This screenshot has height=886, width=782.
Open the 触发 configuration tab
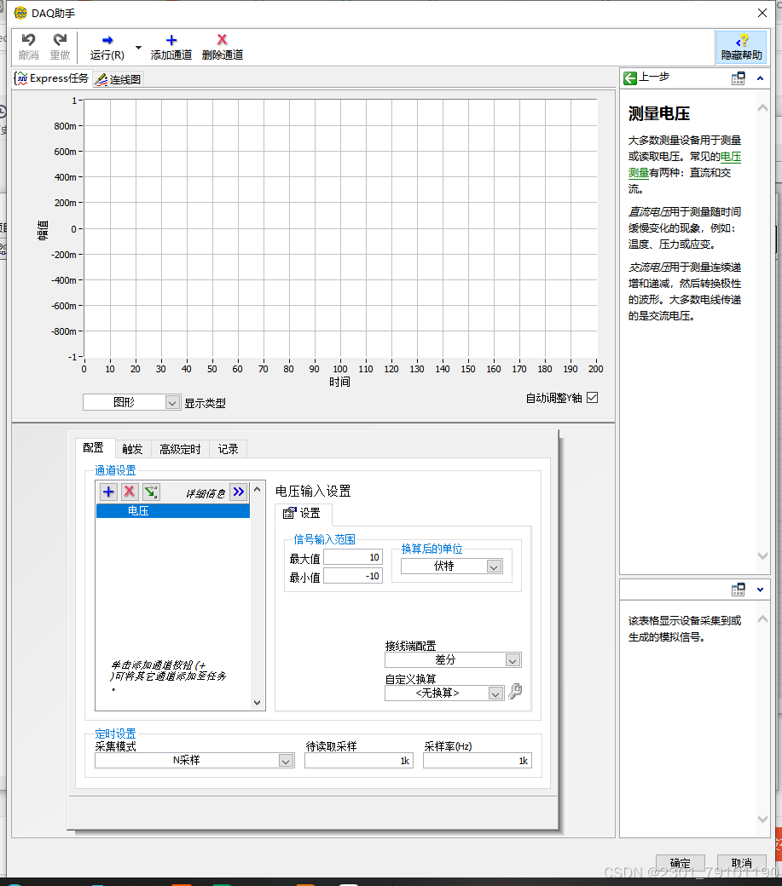[x=133, y=449]
